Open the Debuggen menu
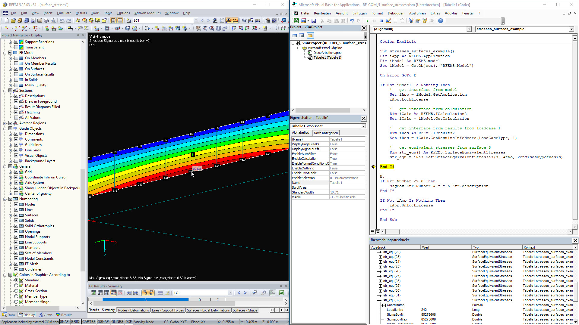The image size is (579, 325). (396, 13)
